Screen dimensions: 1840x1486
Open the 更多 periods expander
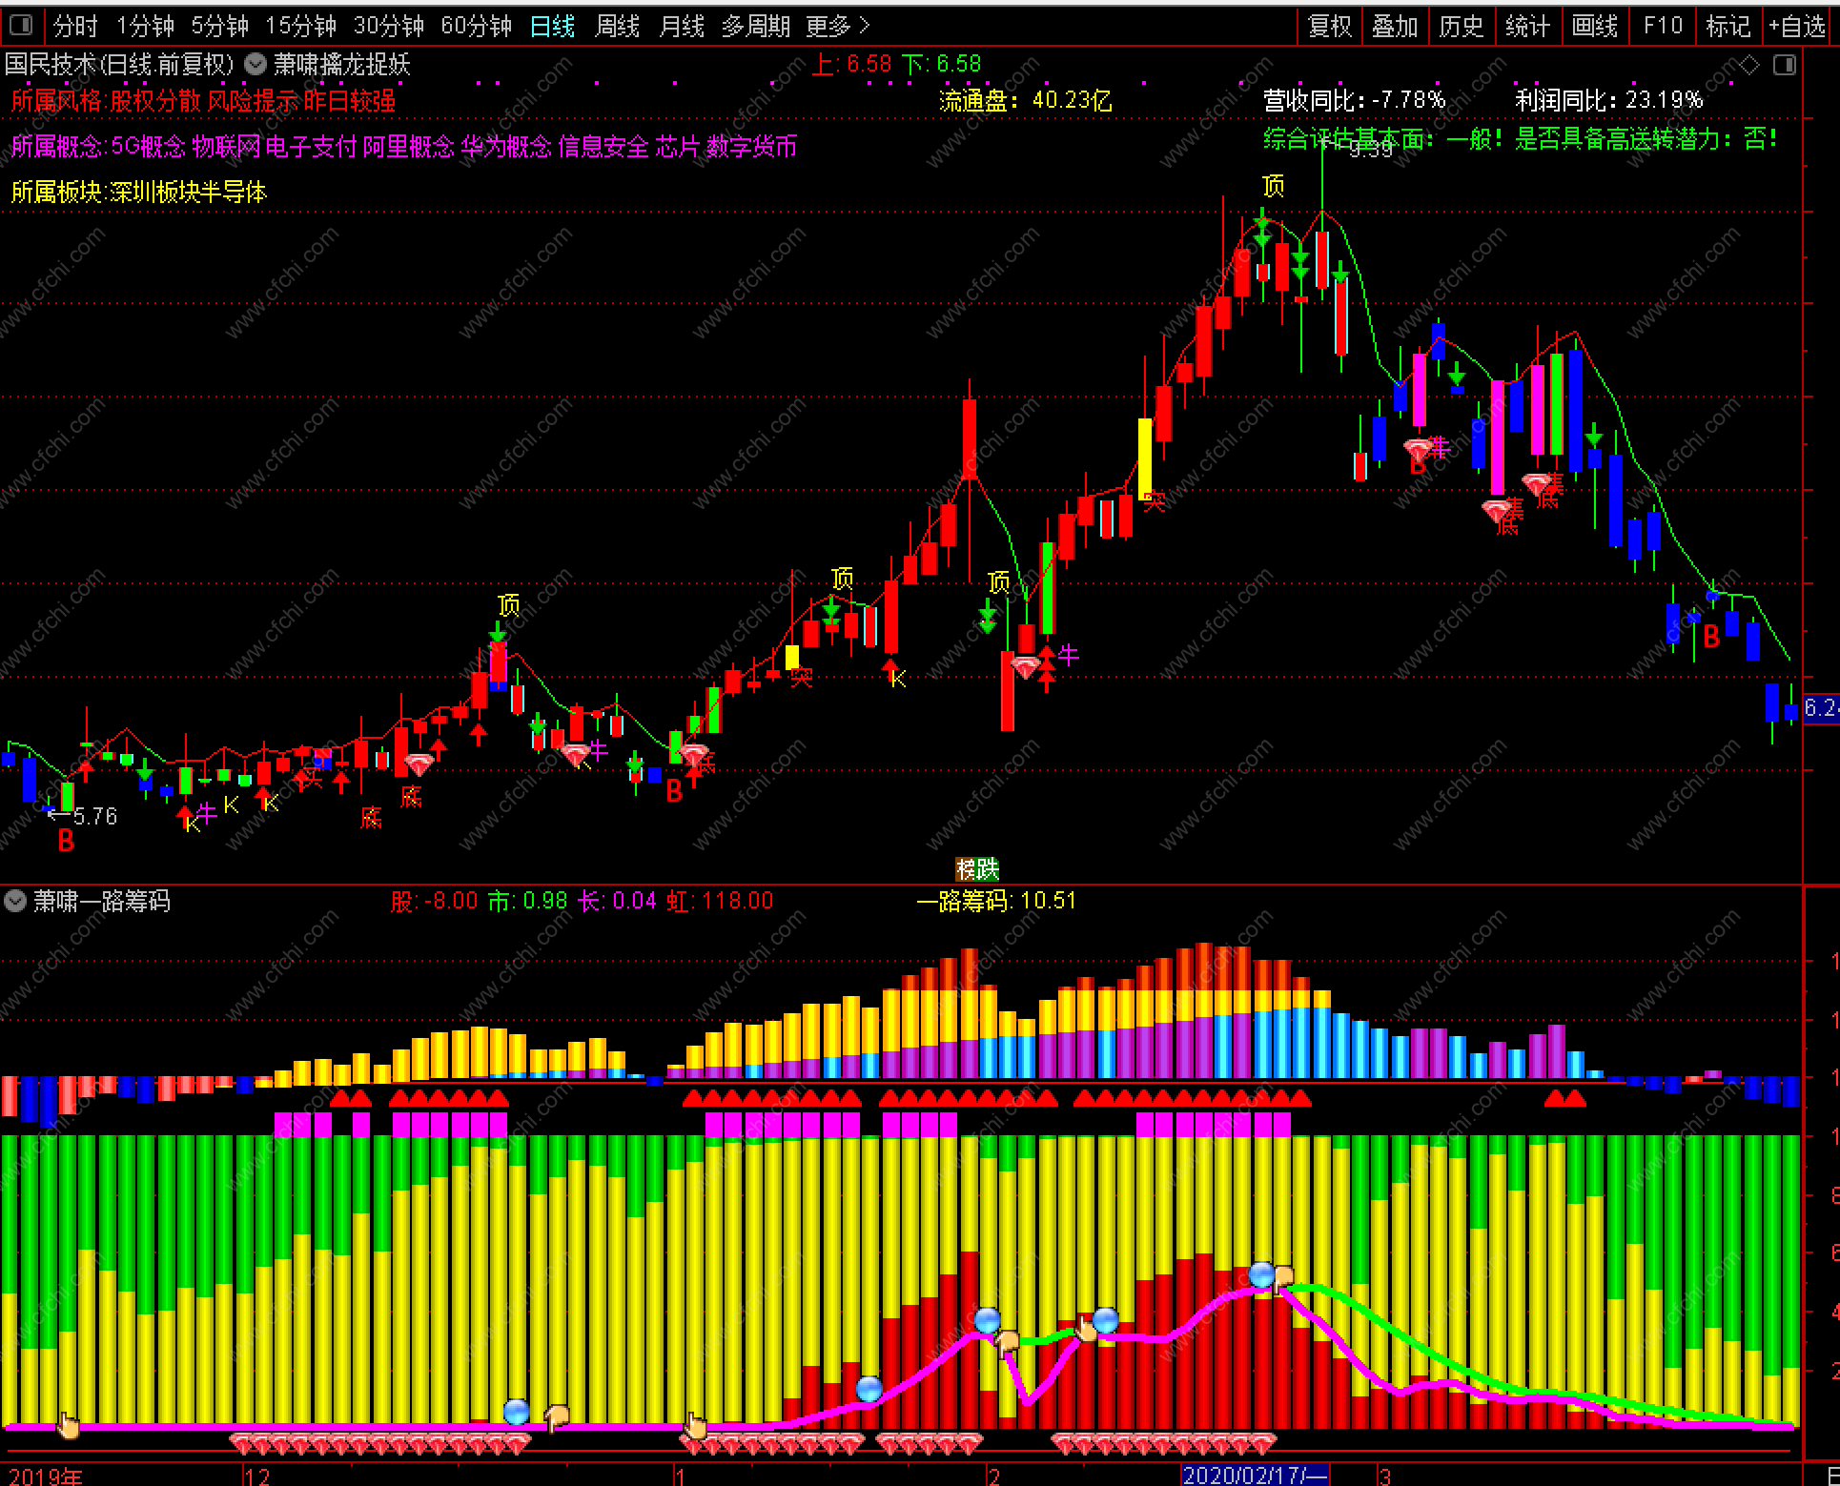tap(837, 26)
